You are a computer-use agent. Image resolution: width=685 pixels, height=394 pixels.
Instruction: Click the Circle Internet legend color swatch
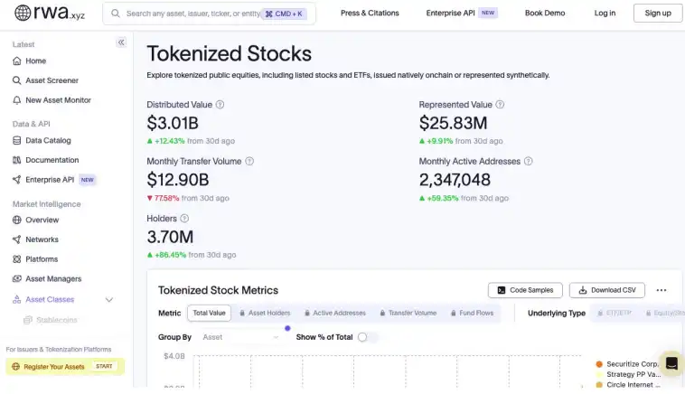(599, 385)
